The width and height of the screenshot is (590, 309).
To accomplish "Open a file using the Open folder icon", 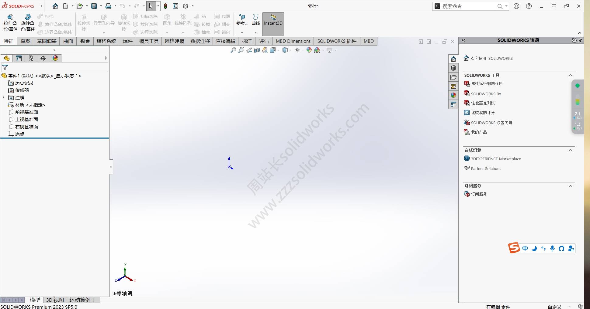I will coord(79,6).
